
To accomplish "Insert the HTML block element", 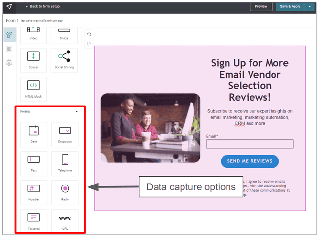I will (x=33, y=88).
